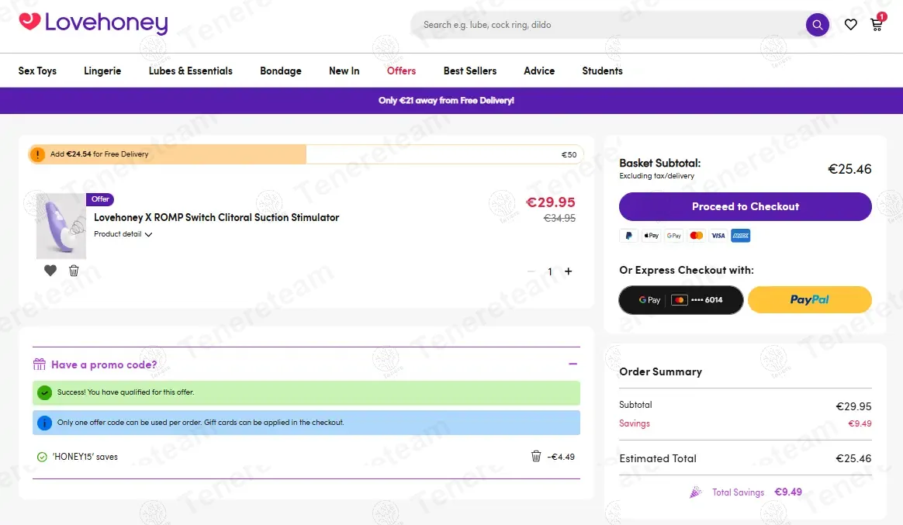Click the blue info icon
Viewport: 903px width, 525px height.
[44, 423]
